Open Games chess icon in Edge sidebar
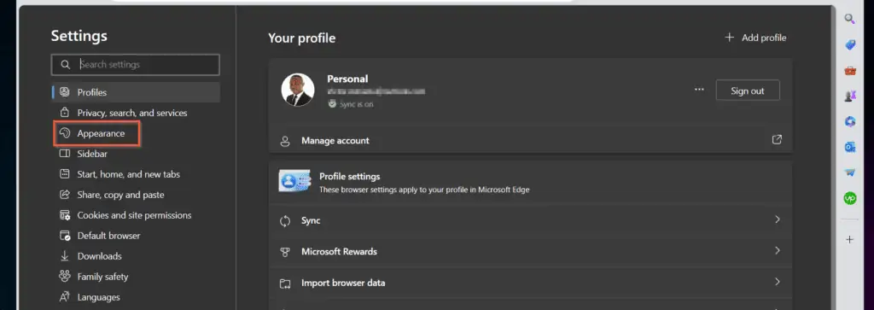The image size is (874, 310). (x=849, y=97)
